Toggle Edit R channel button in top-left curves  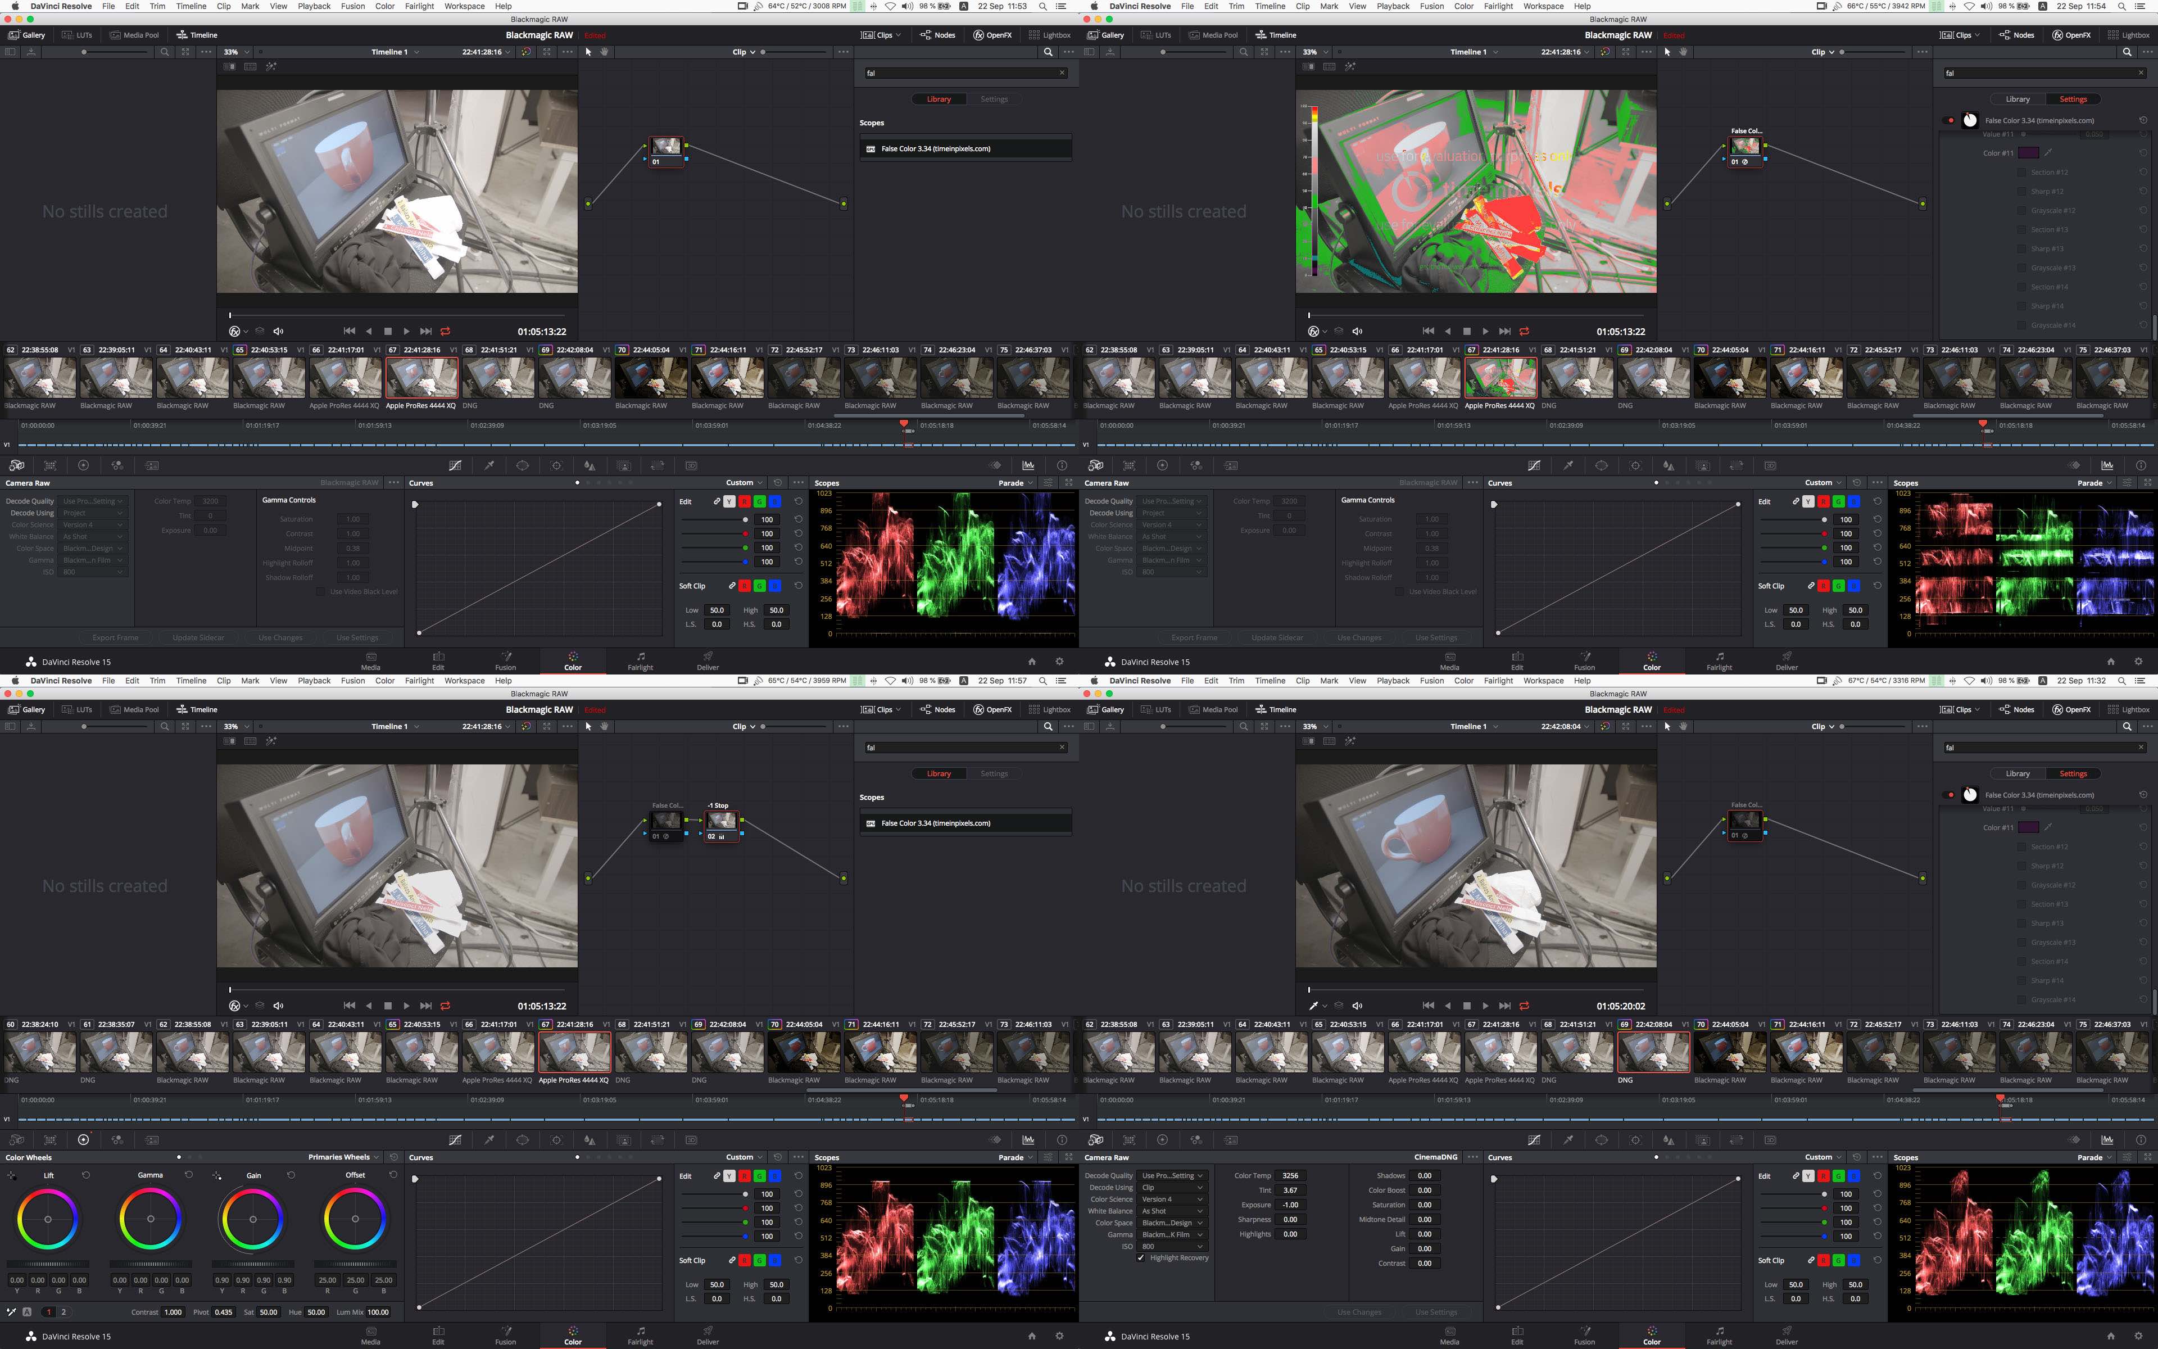745,501
